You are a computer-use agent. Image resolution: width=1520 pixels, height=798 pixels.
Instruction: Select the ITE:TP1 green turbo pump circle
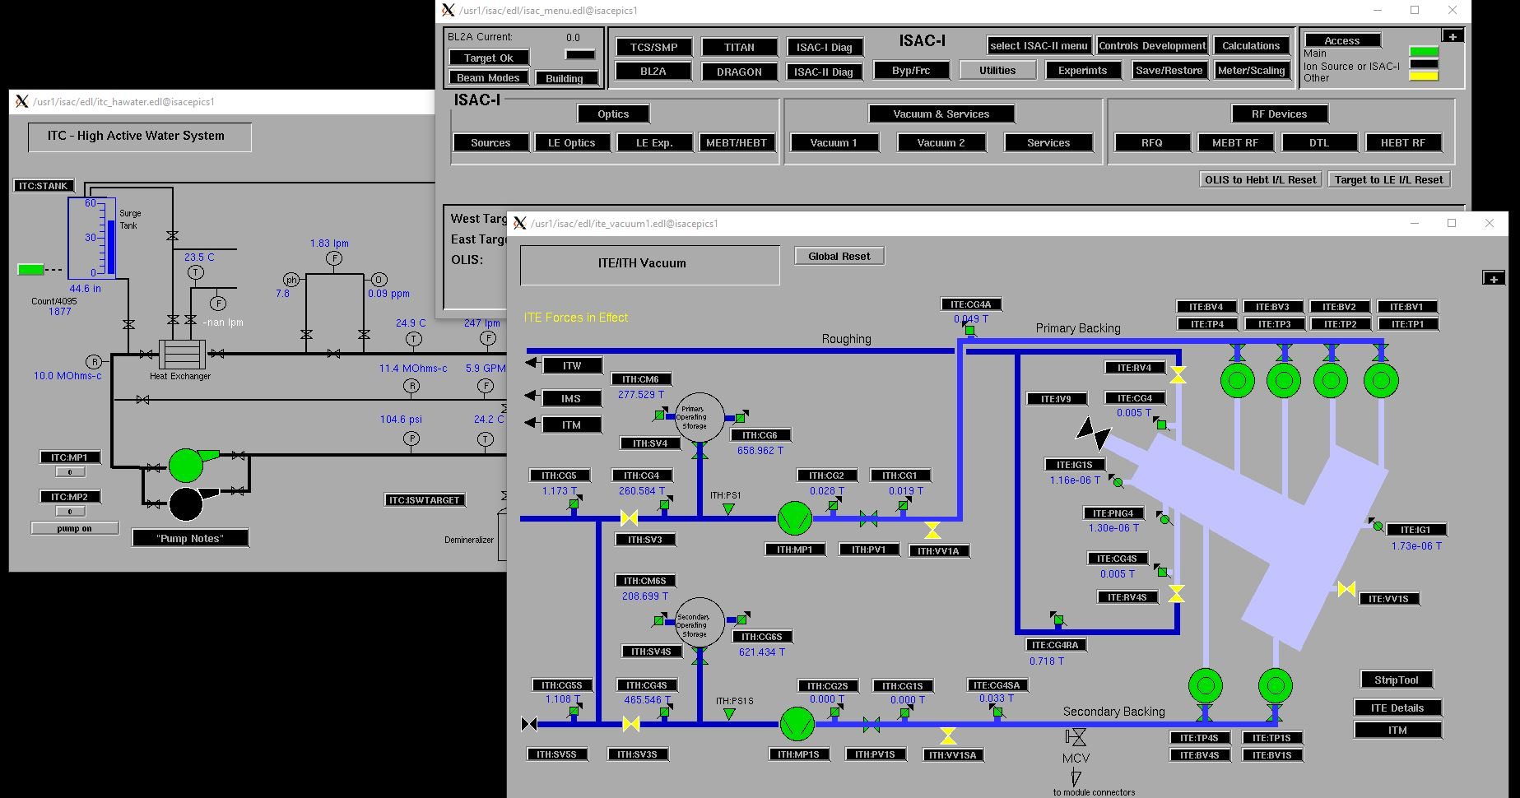coord(1381,381)
